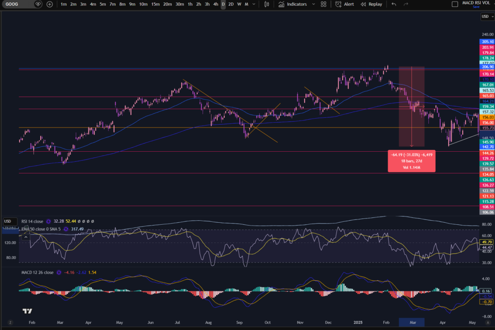The width and height of the screenshot is (495, 330).
Task: Click the undo arrow
Action: pyautogui.click(x=393, y=4)
